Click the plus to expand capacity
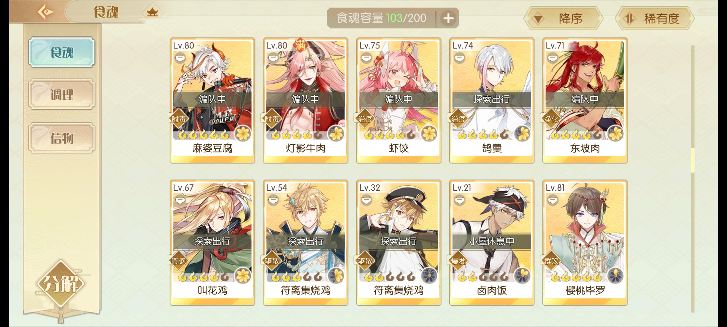The image size is (727, 327). coord(448,18)
